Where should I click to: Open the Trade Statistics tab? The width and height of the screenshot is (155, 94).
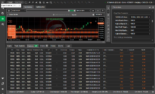tap(20, 46)
